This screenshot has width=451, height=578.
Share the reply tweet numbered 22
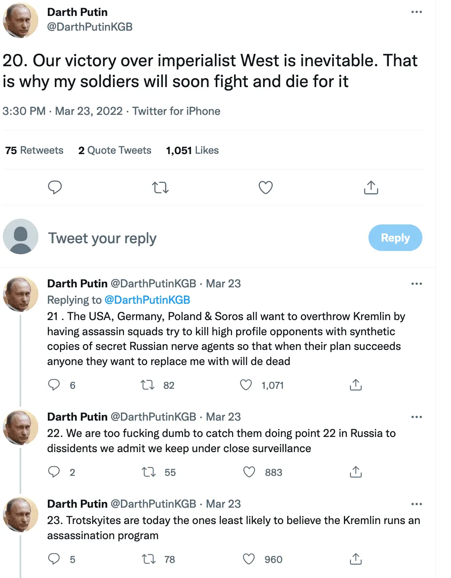pos(356,472)
